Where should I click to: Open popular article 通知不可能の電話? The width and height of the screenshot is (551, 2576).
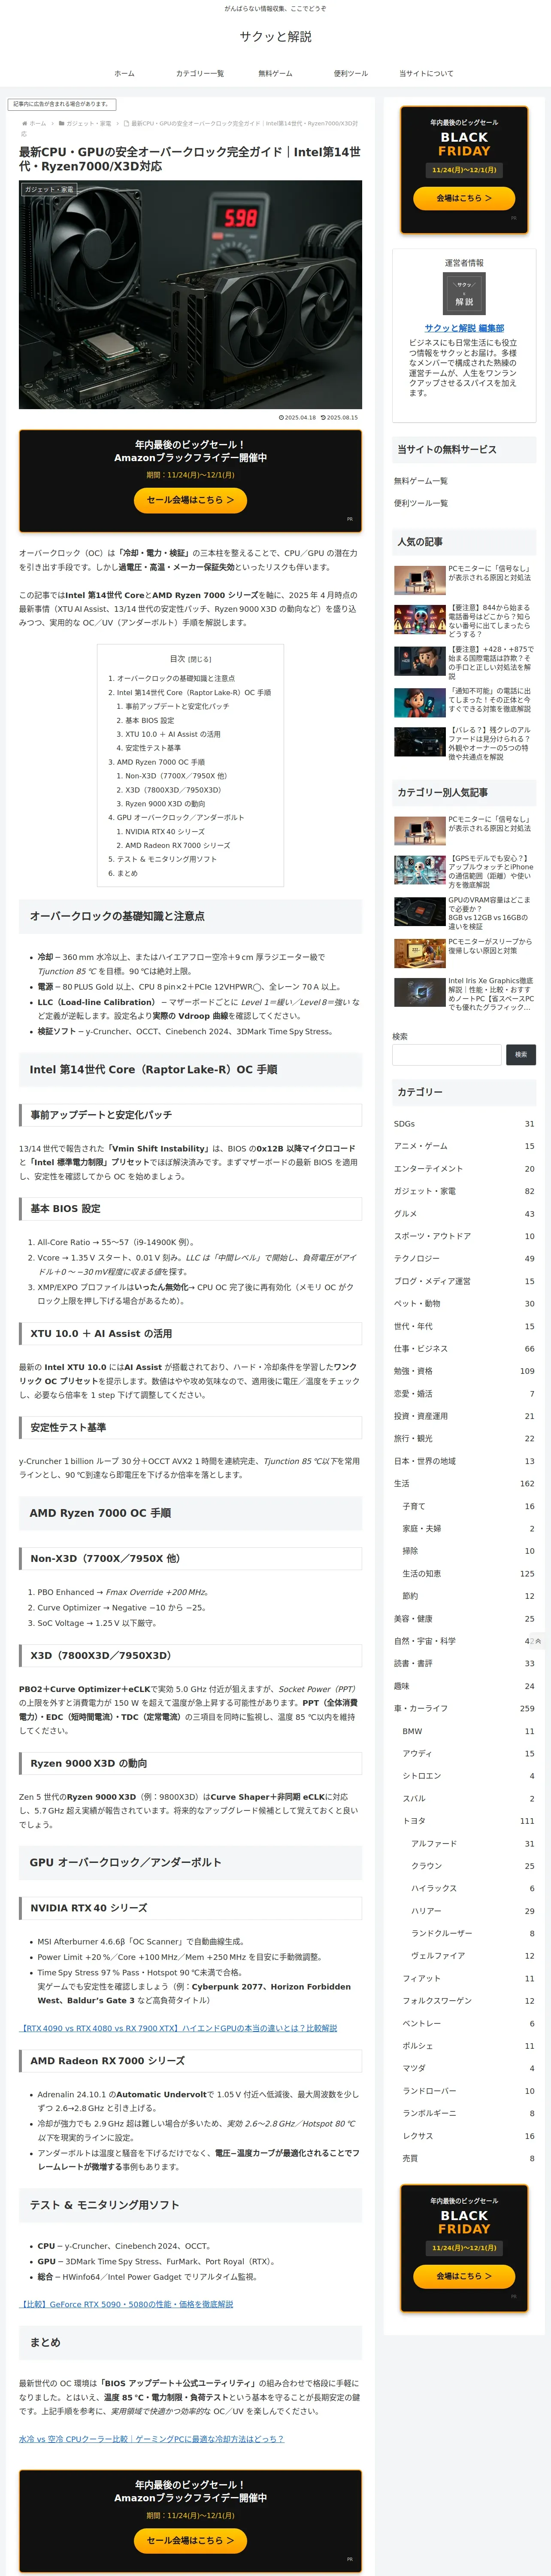464,703
